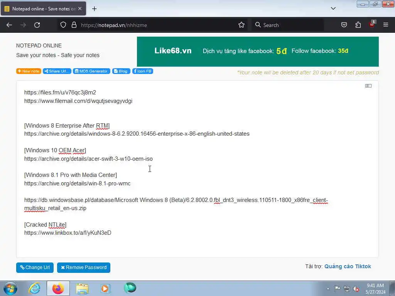Click the NOTEPAD ONLINE site title
Viewport: 395px width, 296px height.
click(39, 45)
